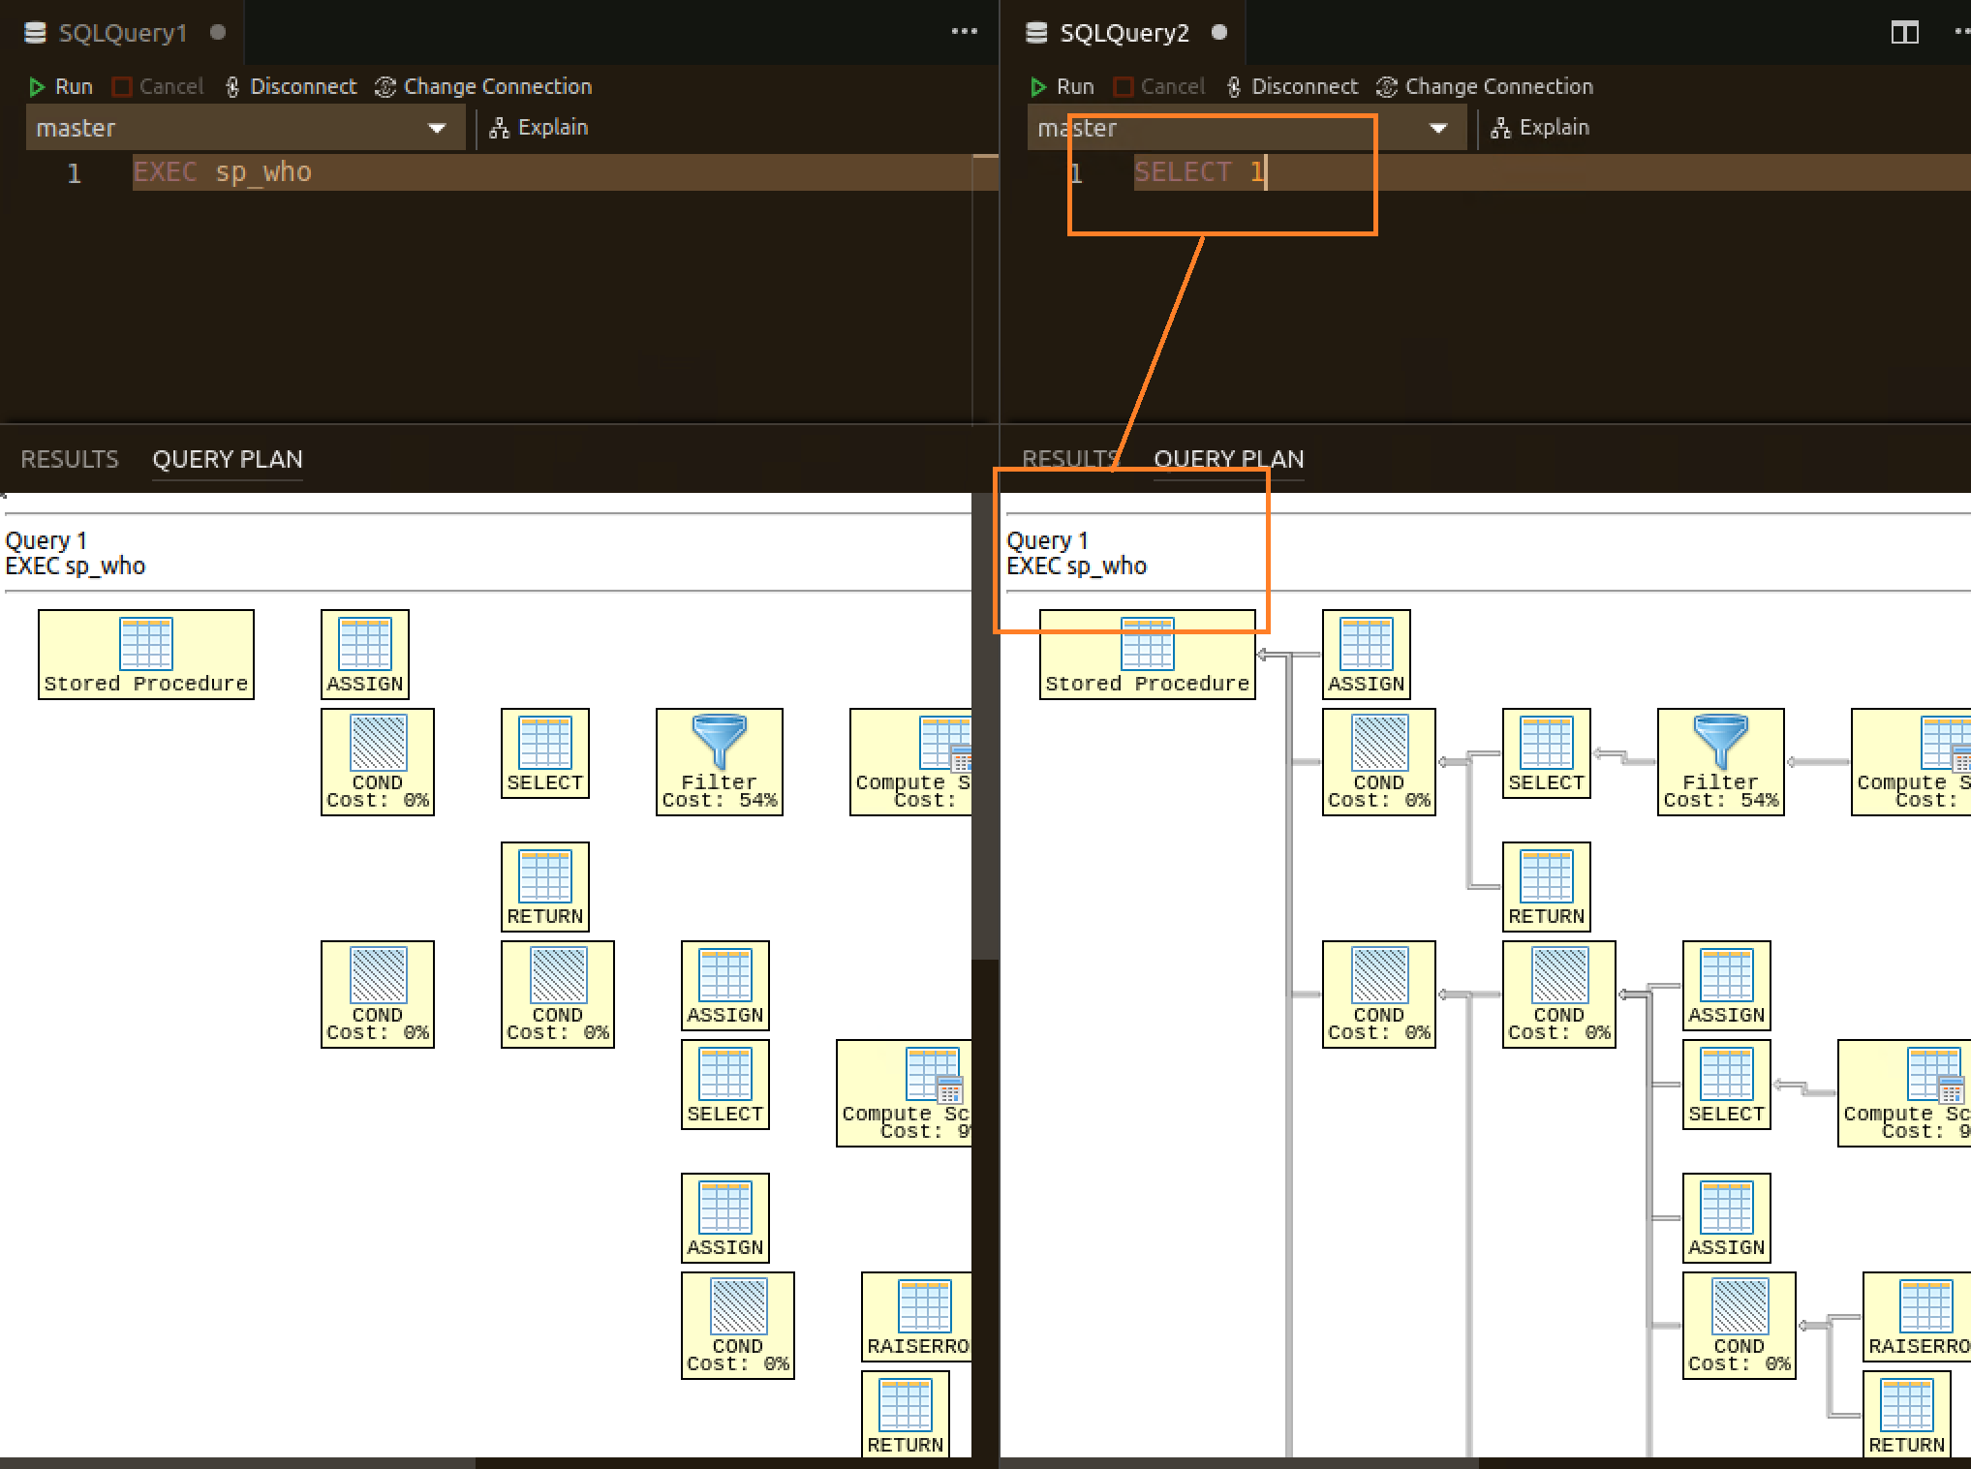The height and width of the screenshot is (1469, 1971).
Task: Select the Stored Procedure node in right plan
Action: [x=1147, y=655]
